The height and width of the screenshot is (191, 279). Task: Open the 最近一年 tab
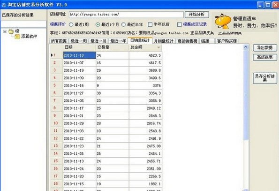point(118,41)
